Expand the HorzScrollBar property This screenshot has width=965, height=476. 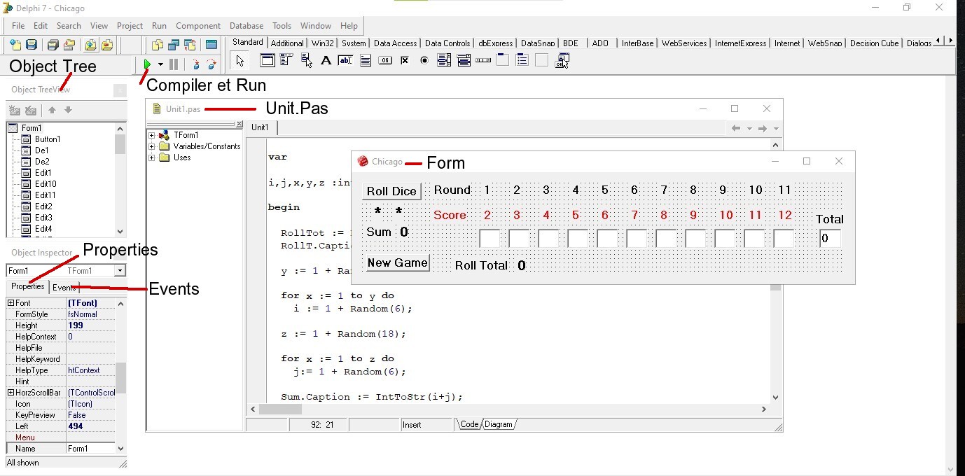coord(11,393)
